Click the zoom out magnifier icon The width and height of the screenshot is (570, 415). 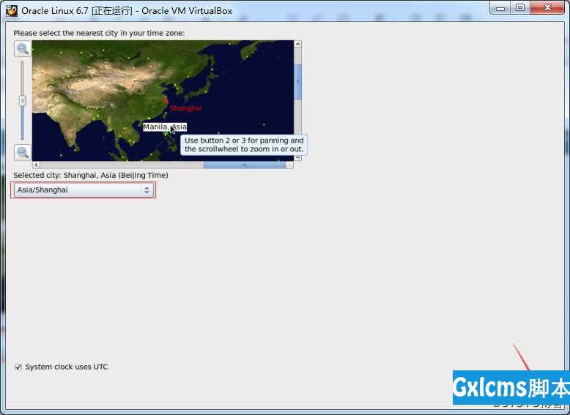(x=23, y=152)
